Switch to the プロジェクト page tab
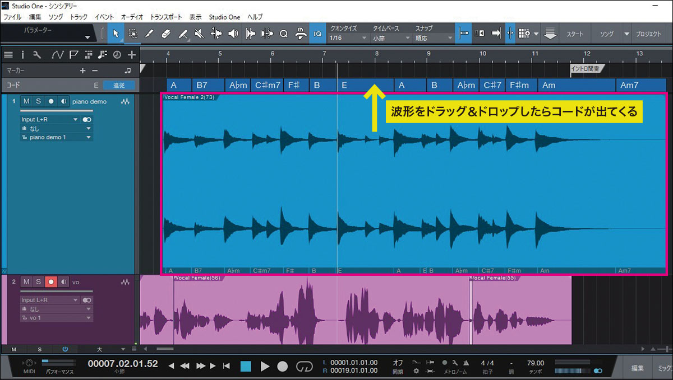 pos(649,34)
